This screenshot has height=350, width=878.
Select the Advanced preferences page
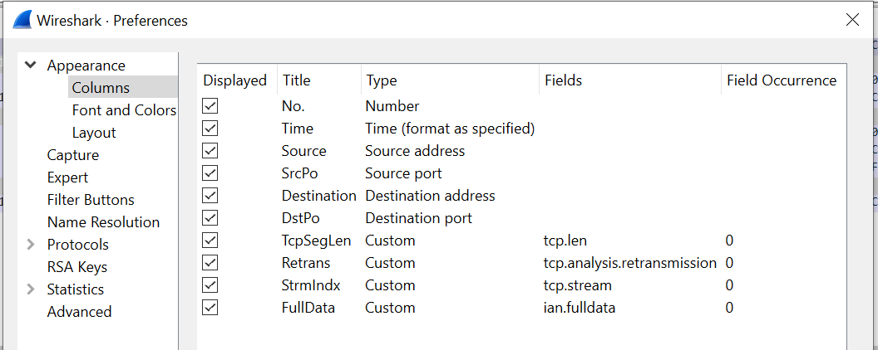79,312
